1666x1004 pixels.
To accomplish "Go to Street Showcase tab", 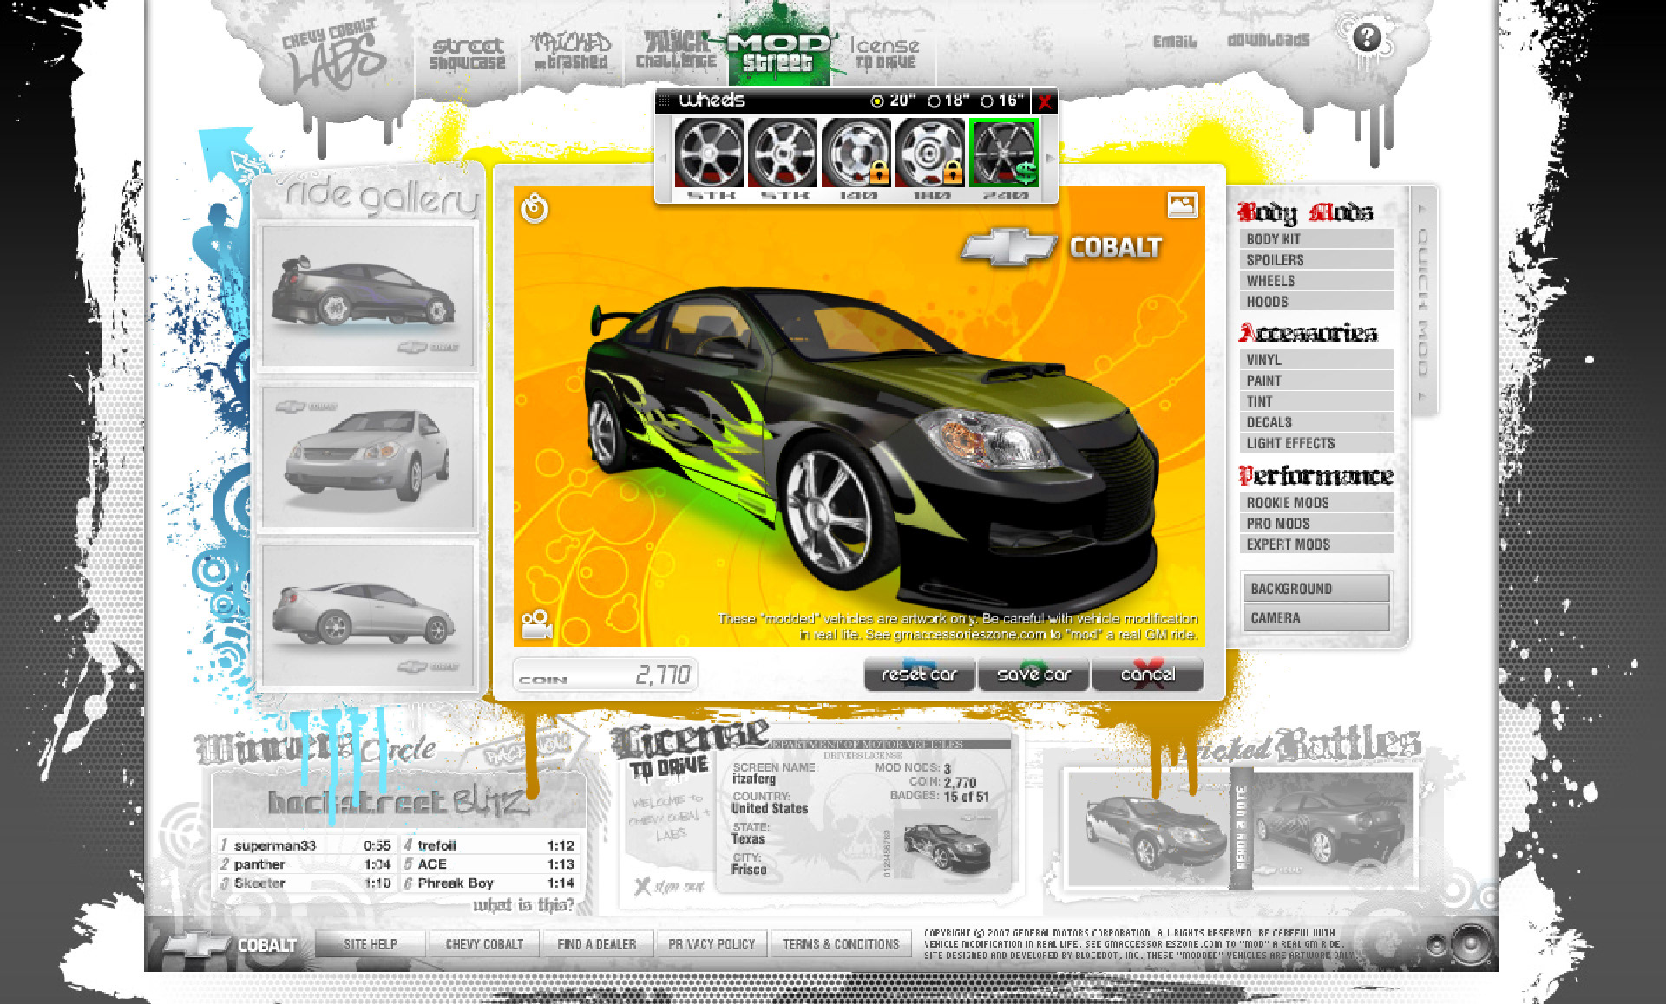I will tap(468, 54).
